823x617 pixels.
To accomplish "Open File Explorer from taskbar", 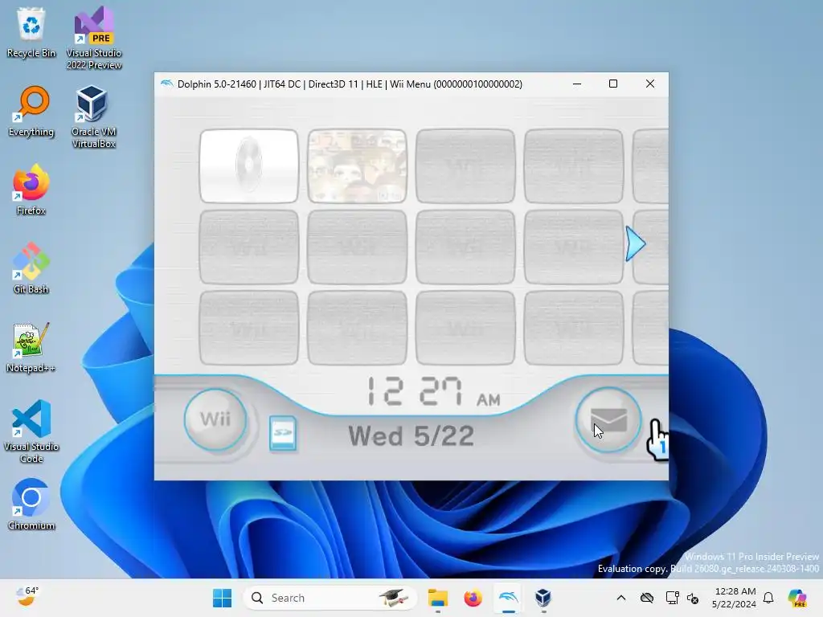I will tap(438, 598).
